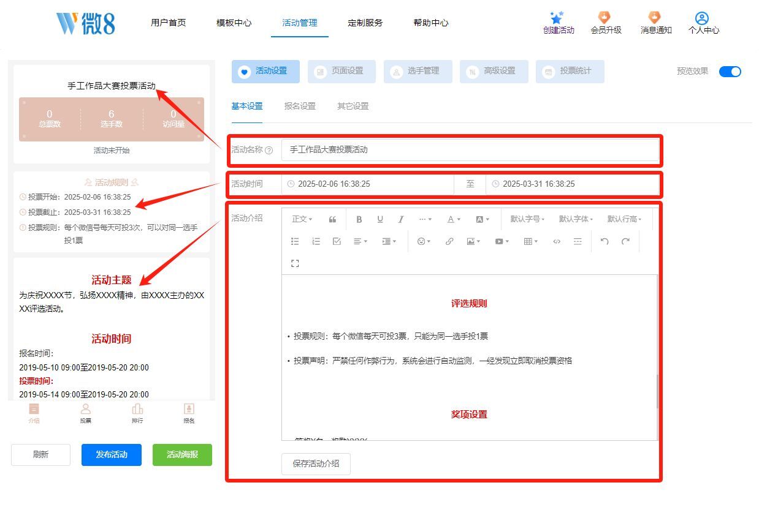Open the 默认字号 font size dropdown

527,219
